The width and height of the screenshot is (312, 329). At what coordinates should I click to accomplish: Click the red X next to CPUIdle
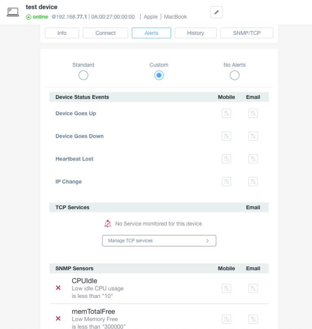coord(58,288)
